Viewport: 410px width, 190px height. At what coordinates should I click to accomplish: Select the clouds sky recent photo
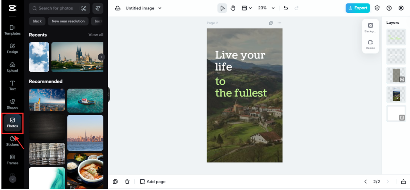[x=39, y=57]
